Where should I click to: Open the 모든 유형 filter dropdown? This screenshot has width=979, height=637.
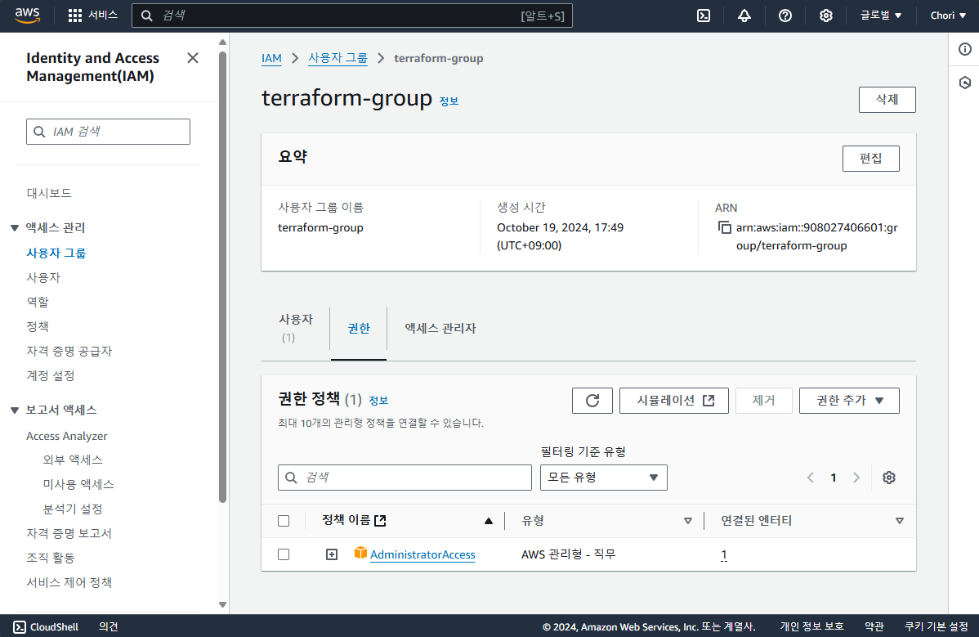(604, 478)
